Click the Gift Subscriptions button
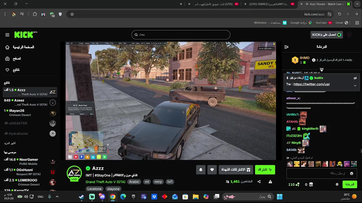The width and height of the screenshot is (362, 203). [236, 170]
